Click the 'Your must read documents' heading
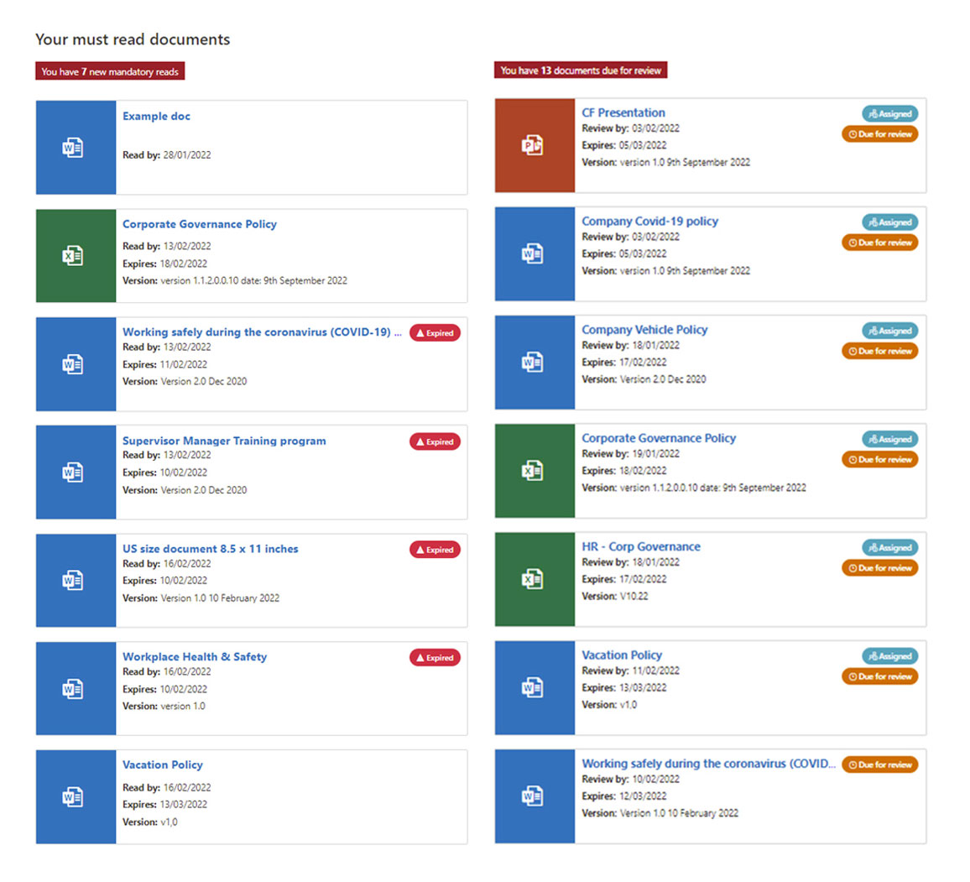This screenshot has width=970, height=882. [x=133, y=39]
